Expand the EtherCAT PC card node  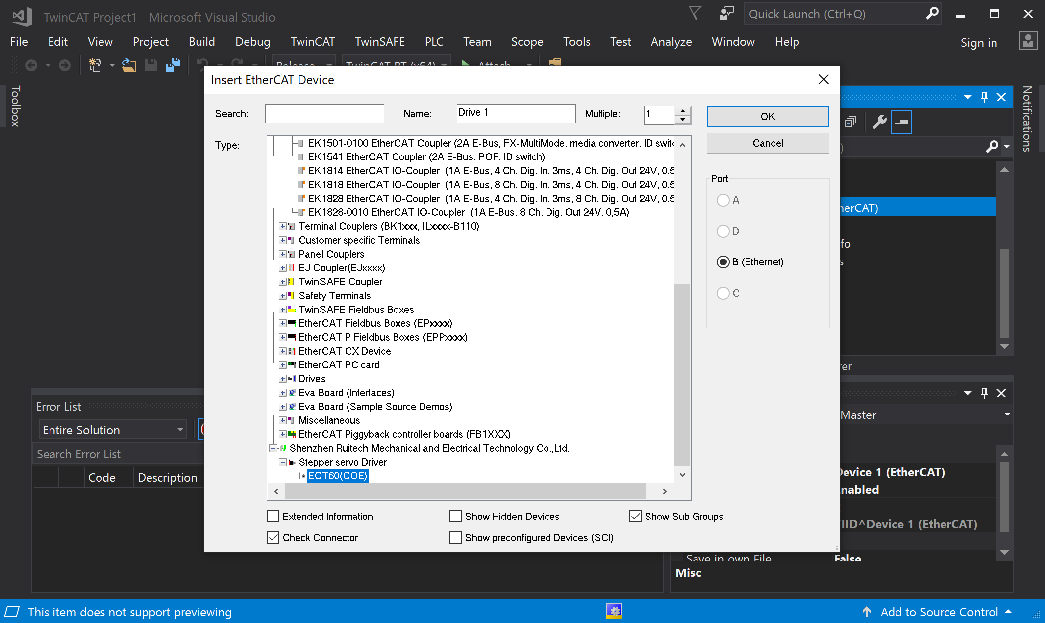pos(282,365)
